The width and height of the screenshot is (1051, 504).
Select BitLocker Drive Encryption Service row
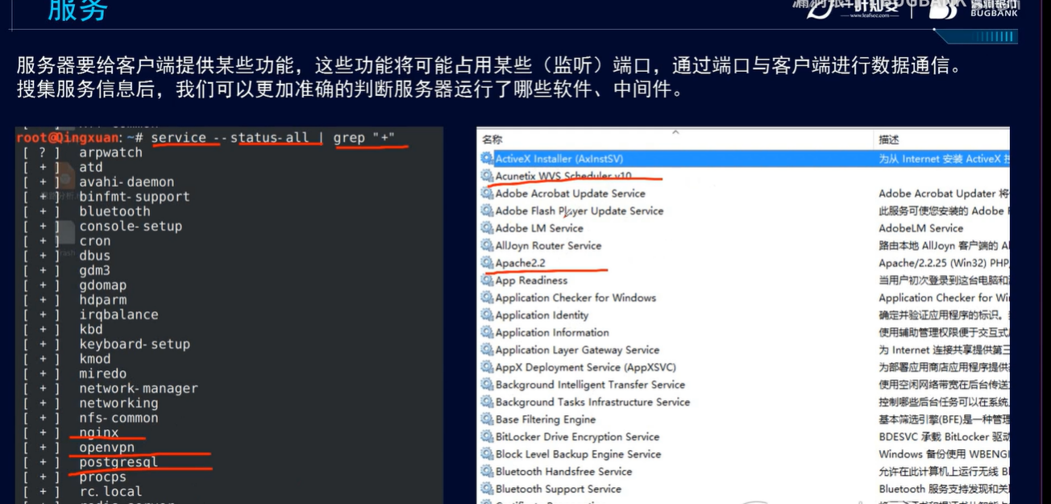743,437
